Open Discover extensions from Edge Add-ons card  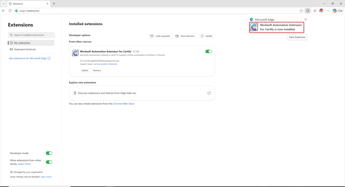[142, 93]
